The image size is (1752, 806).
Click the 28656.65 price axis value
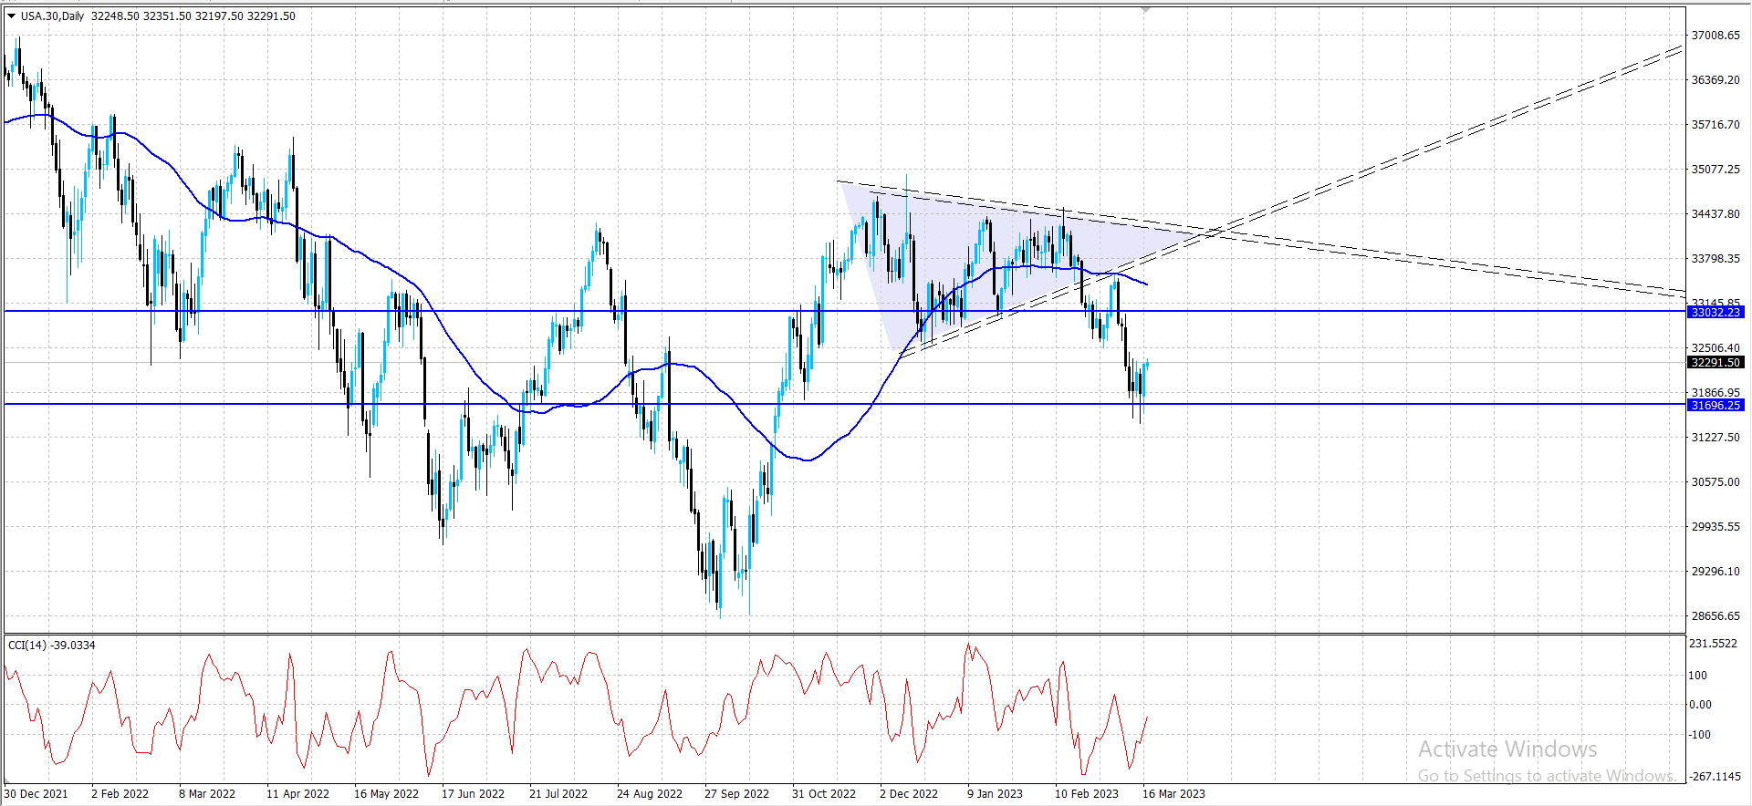click(x=1715, y=616)
